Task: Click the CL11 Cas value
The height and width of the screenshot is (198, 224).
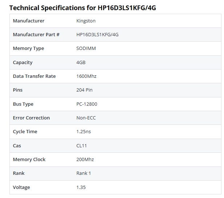Action: (x=82, y=146)
